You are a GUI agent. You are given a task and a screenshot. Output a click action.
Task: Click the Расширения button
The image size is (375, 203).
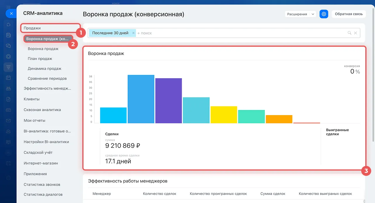[297, 14]
